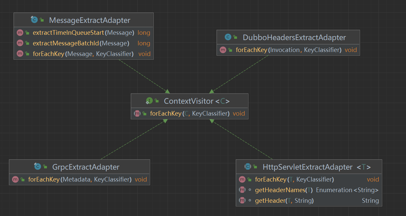This screenshot has height=216, width=406.
Task: Click the key icon next to MessageExtractAdapter title
Action: coord(42,20)
